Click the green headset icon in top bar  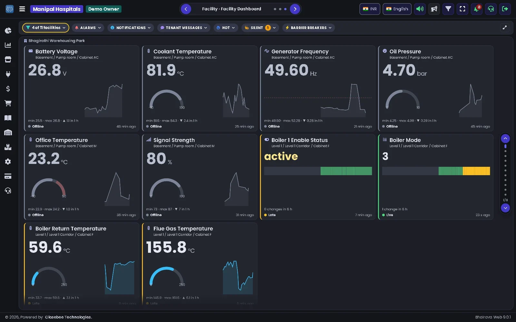point(491,9)
